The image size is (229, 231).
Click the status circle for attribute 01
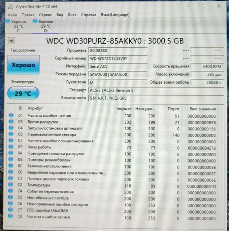coord(11,115)
